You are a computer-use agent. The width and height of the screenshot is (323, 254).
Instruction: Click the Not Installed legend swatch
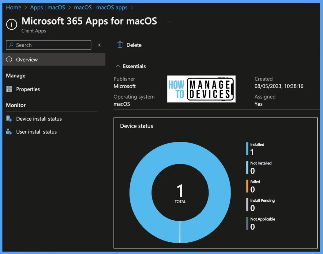click(x=247, y=167)
